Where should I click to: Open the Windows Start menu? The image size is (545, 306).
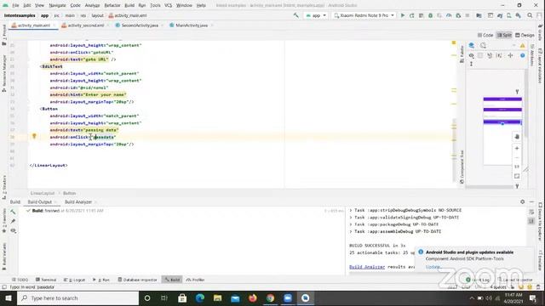[9, 298]
